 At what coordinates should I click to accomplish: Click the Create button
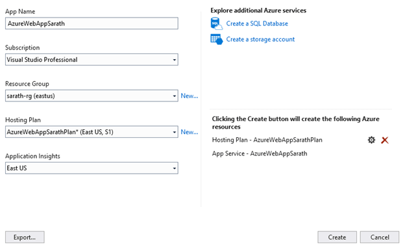tap(337, 237)
